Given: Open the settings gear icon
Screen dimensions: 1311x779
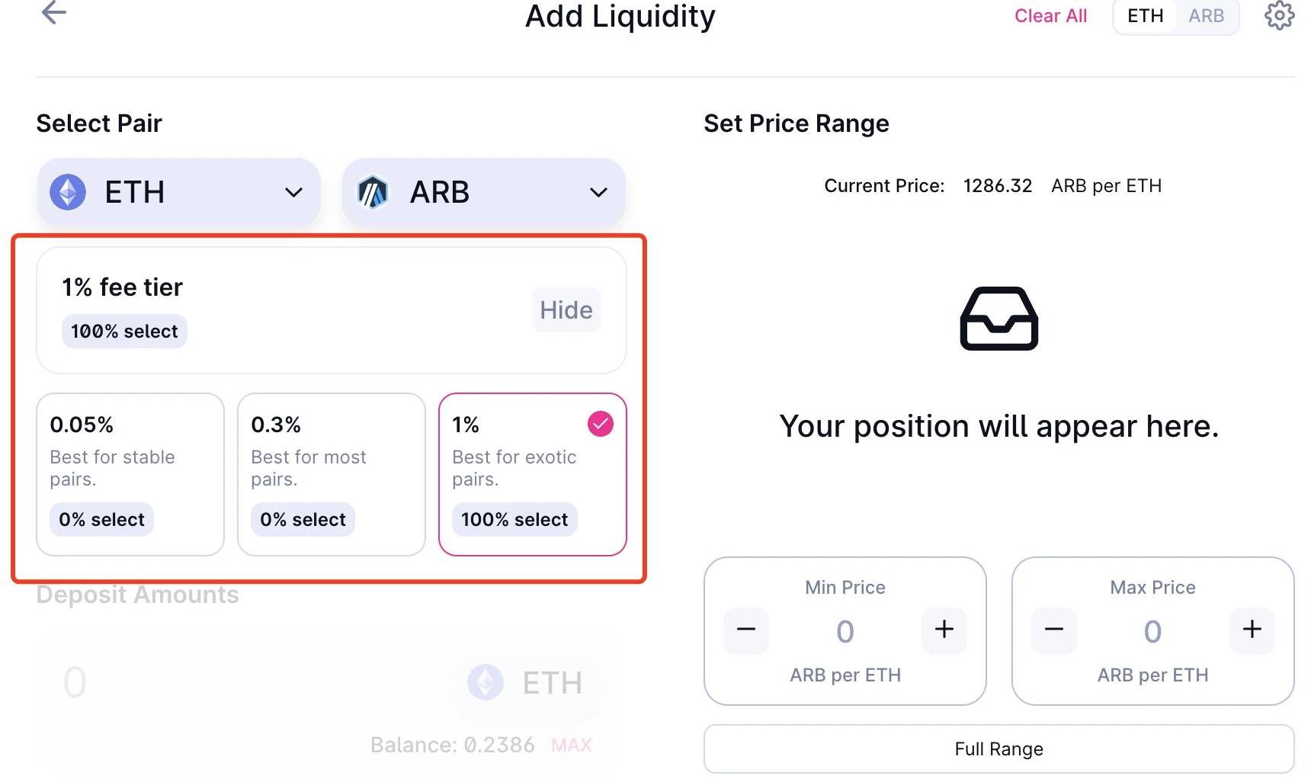Looking at the screenshot, I should 1279,15.
